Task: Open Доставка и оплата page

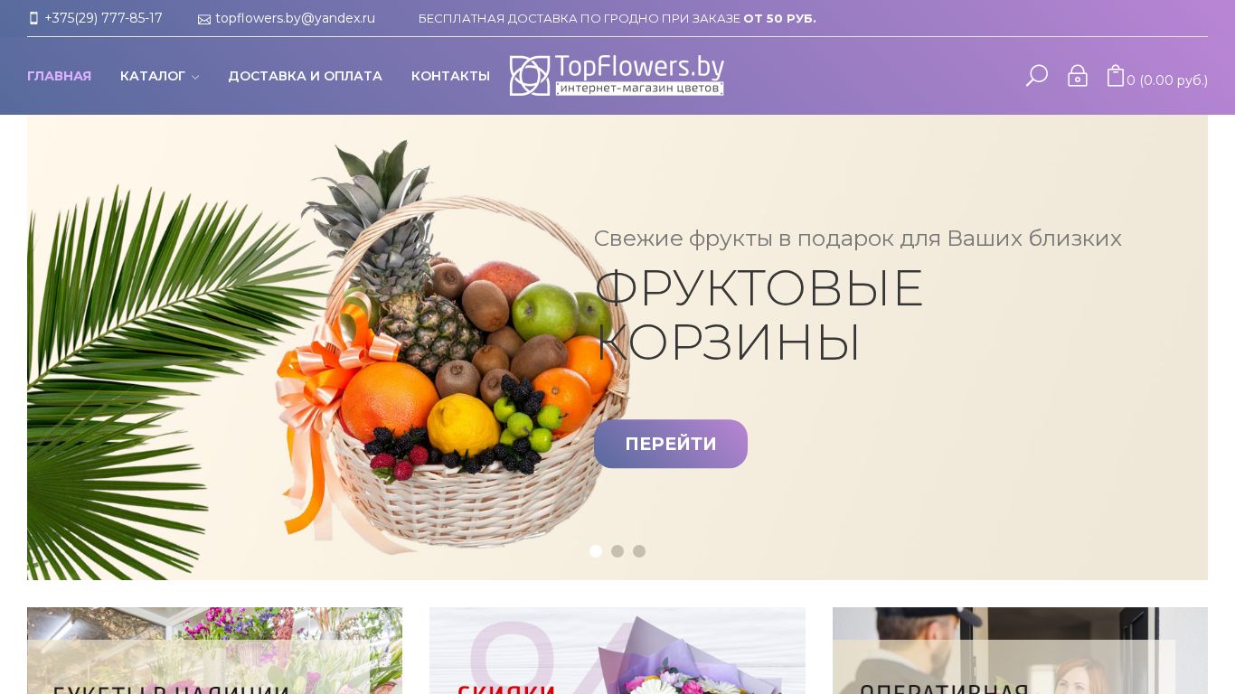Action: pyautogui.click(x=305, y=76)
